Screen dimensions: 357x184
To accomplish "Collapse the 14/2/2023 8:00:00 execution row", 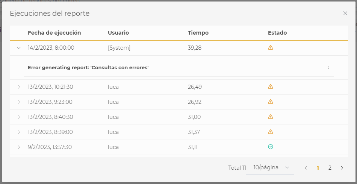I will click(x=19, y=48).
